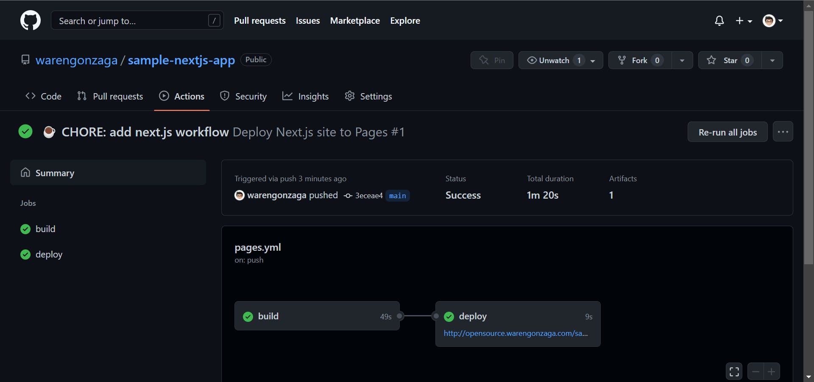Image resolution: width=814 pixels, height=382 pixels.
Task: Select Summary in the sidebar
Action: pyautogui.click(x=108, y=172)
